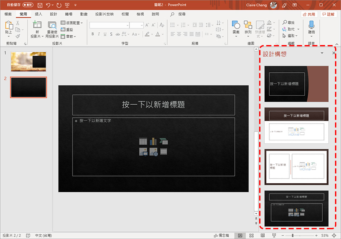
Task: Click the Cut scissors icon
Action: coord(17,23)
